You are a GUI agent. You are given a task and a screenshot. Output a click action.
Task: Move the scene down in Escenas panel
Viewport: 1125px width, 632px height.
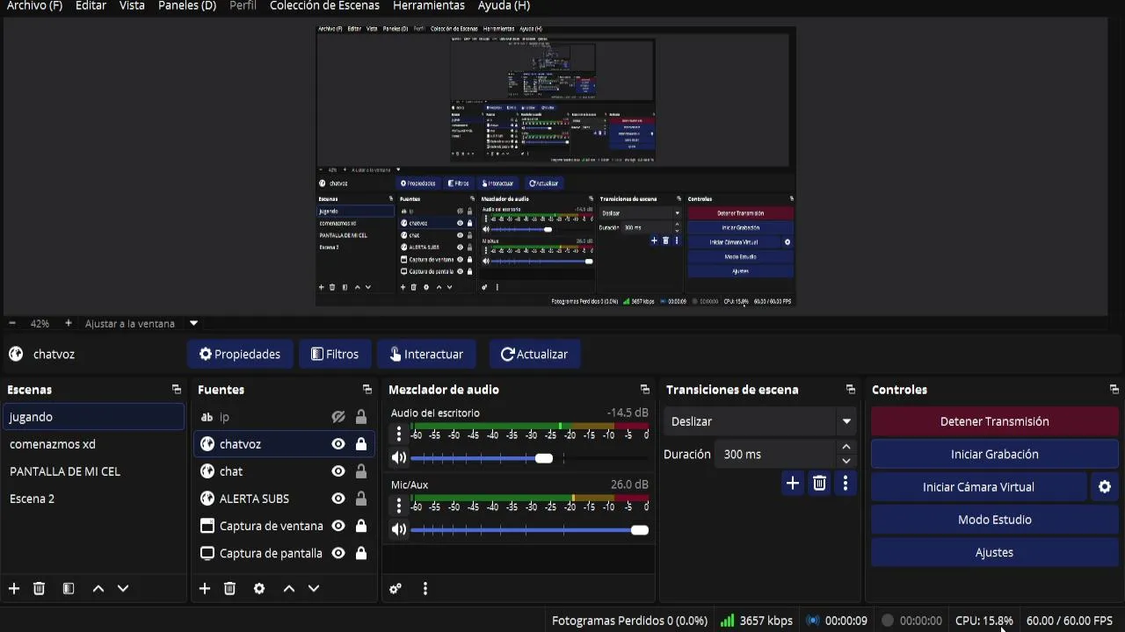tap(123, 588)
